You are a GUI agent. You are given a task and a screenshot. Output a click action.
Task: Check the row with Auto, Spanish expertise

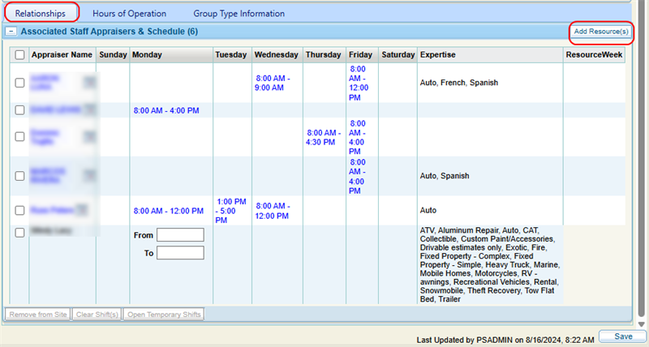click(x=19, y=176)
